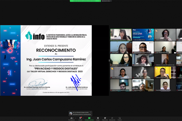
Task: Select the GRACIELA GUADALUPE video tile
Action: coord(165,60)
